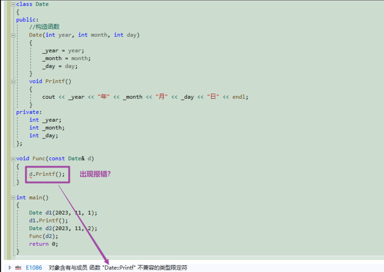Click the d.Printf(); call with red squiggle
Screen dimensions: 384x272
(x=47, y=174)
